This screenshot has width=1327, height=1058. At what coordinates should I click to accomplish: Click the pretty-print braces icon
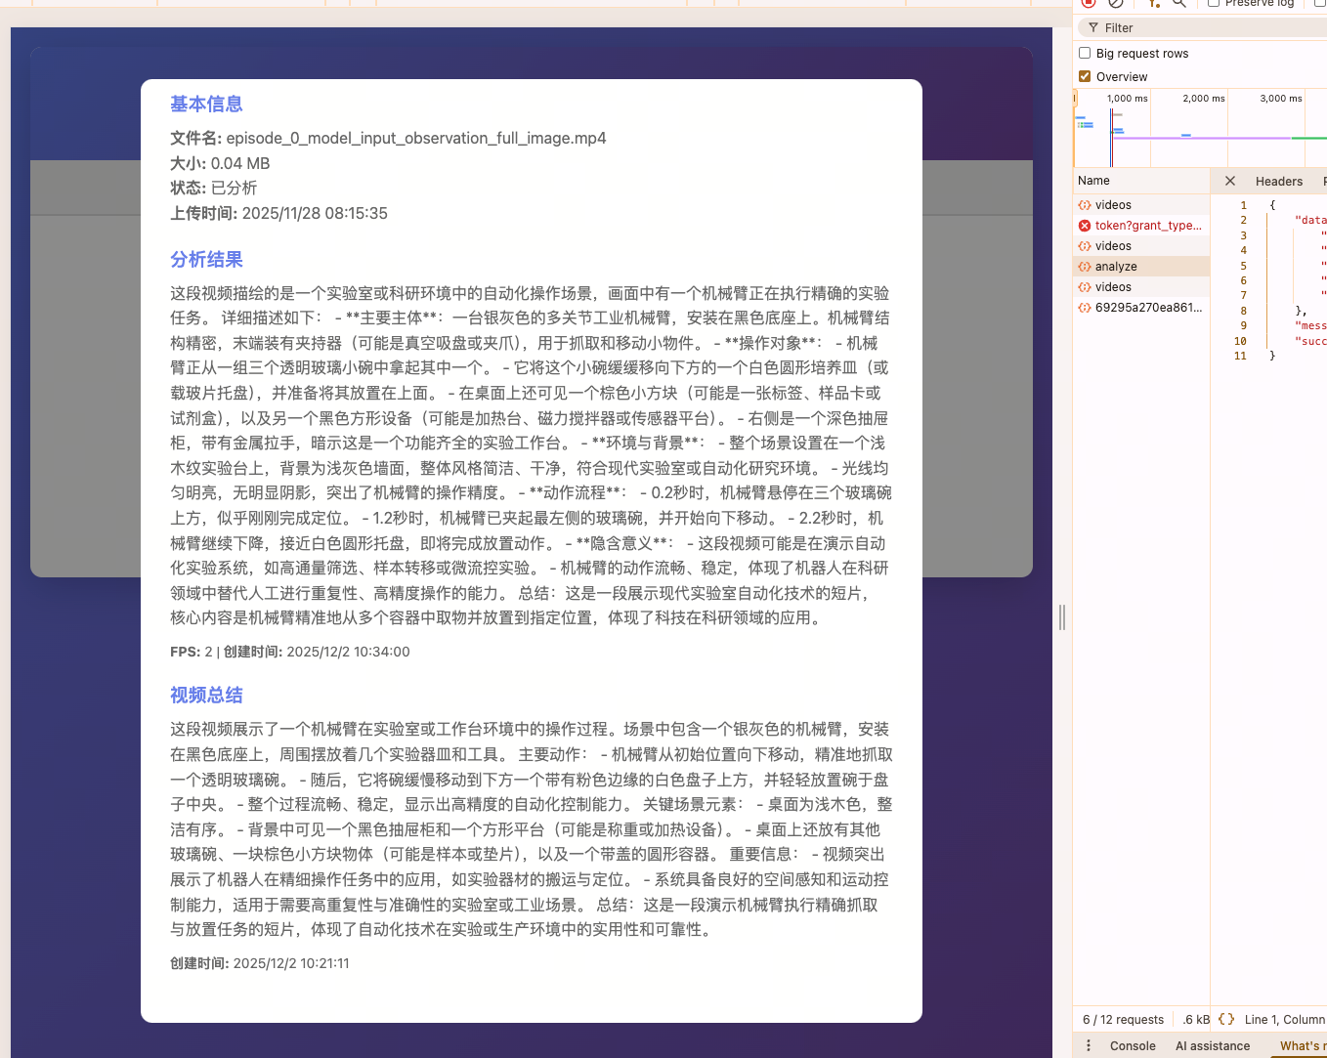(x=1225, y=1019)
